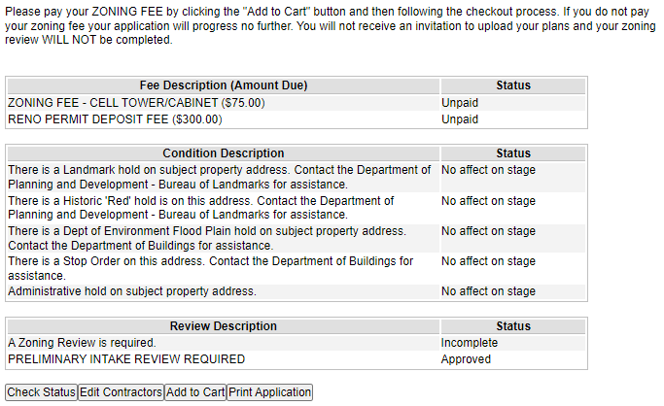Select the Zoning Fee Cell Tower/Cabinet row
This screenshot has height=406, width=664.
pyautogui.click(x=297, y=103)
